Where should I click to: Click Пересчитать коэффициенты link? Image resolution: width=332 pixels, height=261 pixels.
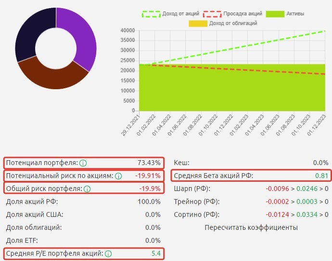click(251, 227)
